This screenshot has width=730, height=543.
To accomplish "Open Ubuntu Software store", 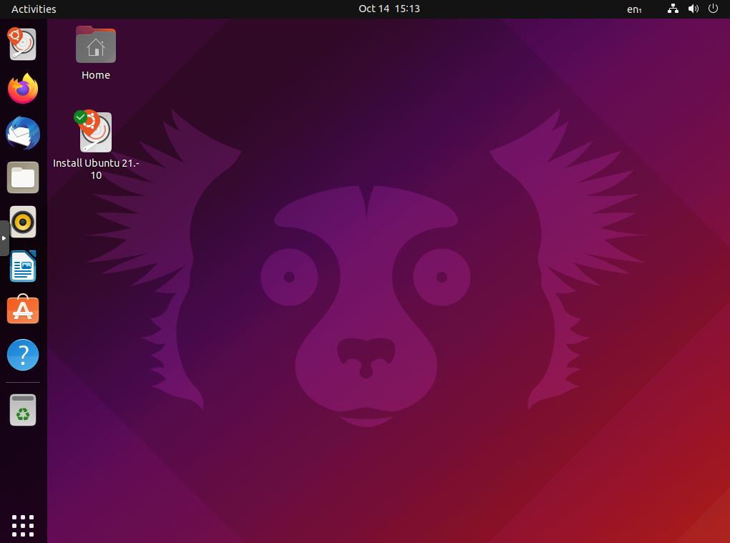I will pos(23,310).
